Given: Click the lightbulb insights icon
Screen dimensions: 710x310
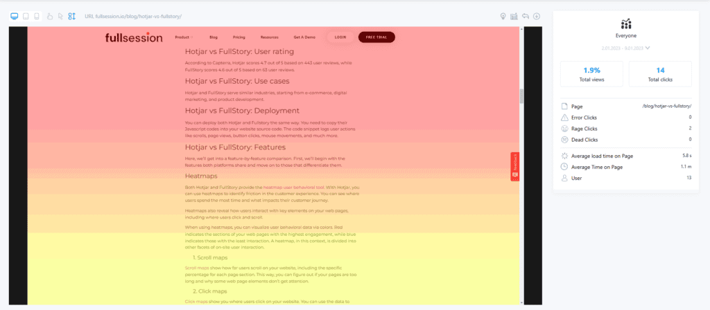Looking at the screenshot, I should 503,16.
